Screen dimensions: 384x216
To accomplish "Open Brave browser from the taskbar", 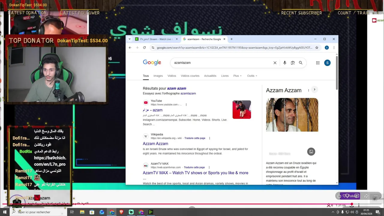I will click(121, 212).
